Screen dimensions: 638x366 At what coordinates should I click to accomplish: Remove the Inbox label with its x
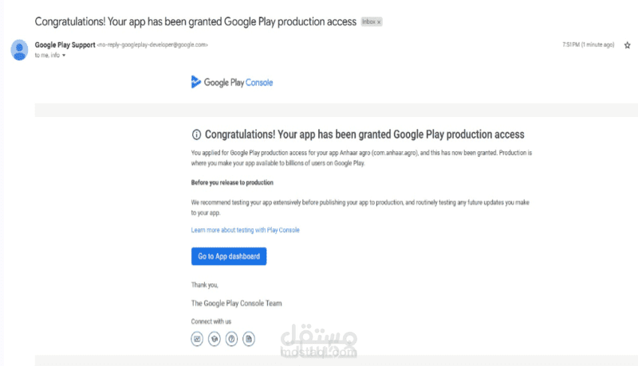379,21
